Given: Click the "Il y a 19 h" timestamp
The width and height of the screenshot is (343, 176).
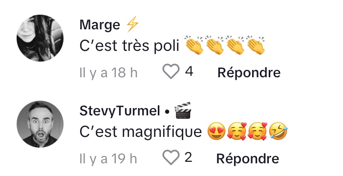Looking at the screenshot, I should (x=108, y=158).
